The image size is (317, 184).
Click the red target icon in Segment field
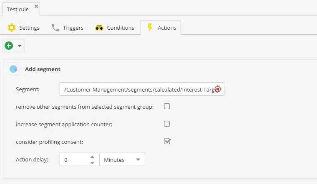pos(217,89)
